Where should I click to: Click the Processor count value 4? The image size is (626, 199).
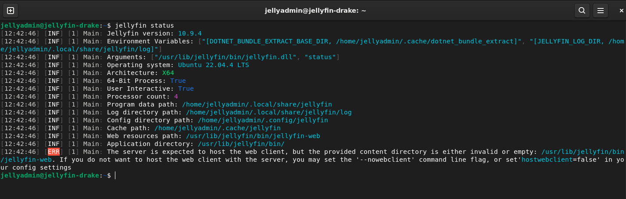(x=176, y=96)
